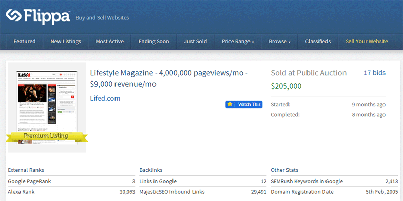Go to New Listings
Viewport: 403px width, 201px height.
click(x=66, y=41)
